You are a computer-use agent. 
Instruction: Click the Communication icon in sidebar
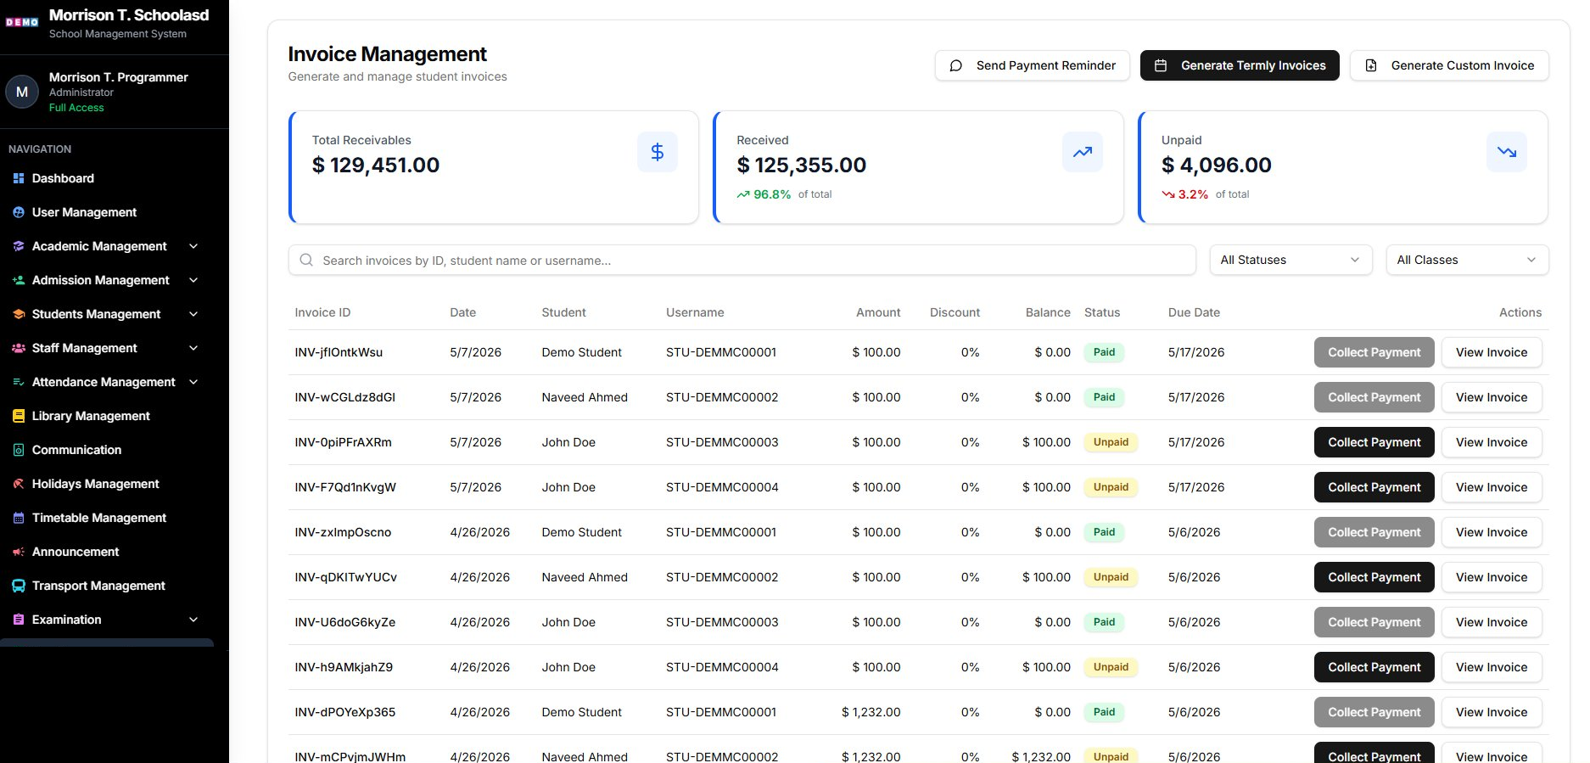click(x=19, y=450)
